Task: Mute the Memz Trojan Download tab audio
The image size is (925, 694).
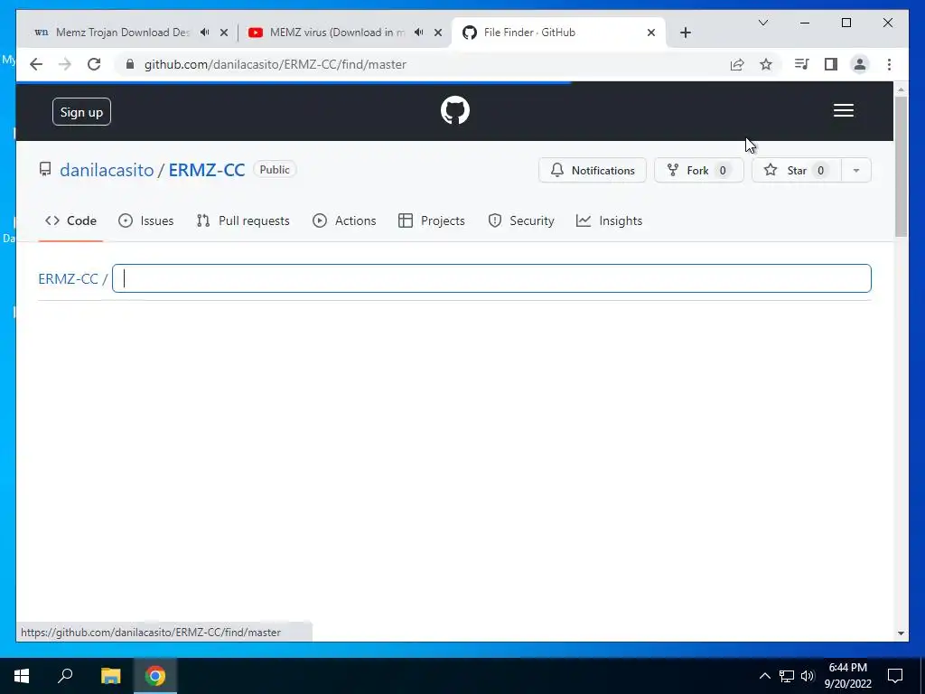Action: pos(204,33)
